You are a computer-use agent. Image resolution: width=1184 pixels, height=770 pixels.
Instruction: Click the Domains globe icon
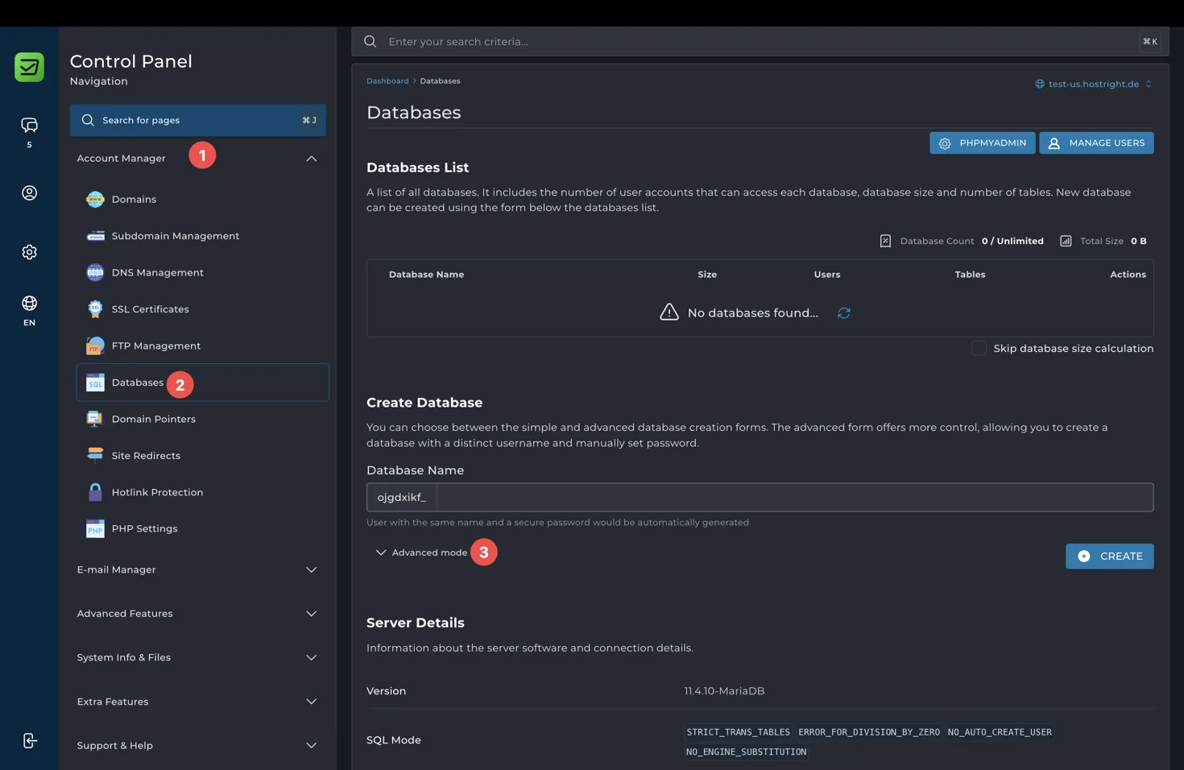[x=95, y=199]
